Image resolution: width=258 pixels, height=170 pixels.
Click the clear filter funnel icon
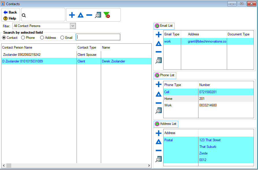coord(107,15)
